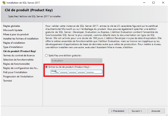The width and height of the screenshot is (168, 116).
Task: Choose 'Termes du contrat de licence' step
Action: [x=19, y=55]
